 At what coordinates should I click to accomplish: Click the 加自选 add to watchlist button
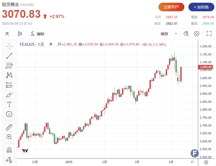tap(201, 7)
